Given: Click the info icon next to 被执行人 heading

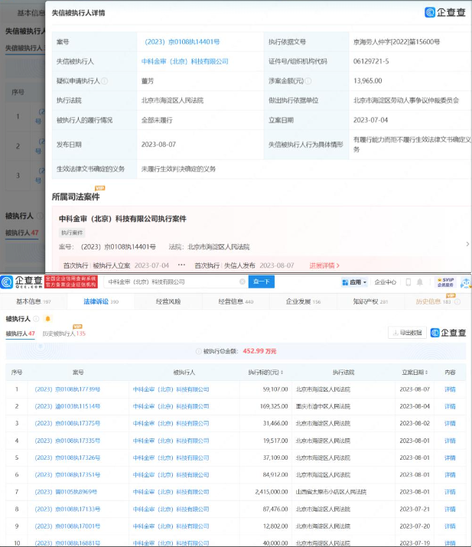Looking at the screenshot, I should [x=36, y=319].
